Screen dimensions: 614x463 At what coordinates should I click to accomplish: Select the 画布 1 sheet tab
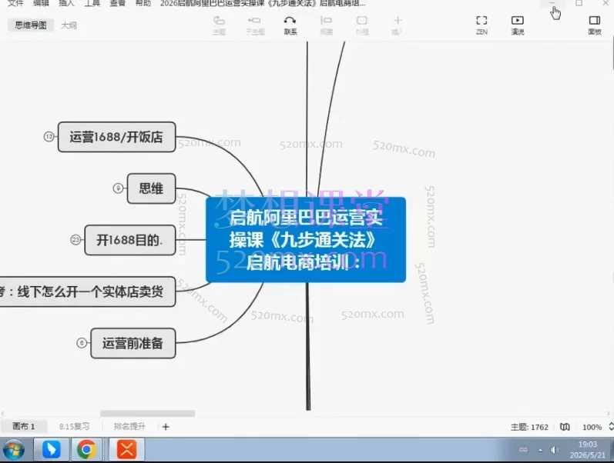23,426
